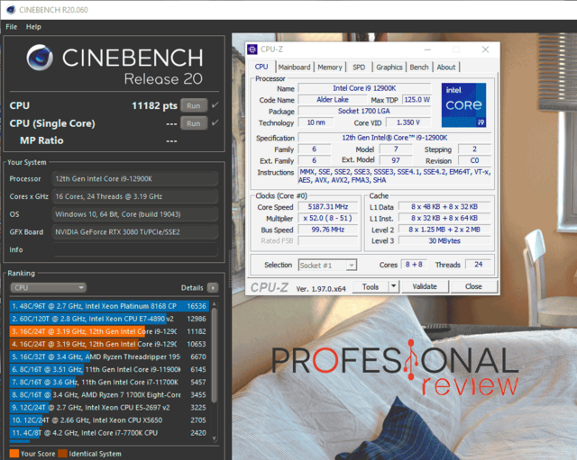Close the CPU-Z window with X
This screenshot has height=460, width=577.
click(485, 49)
